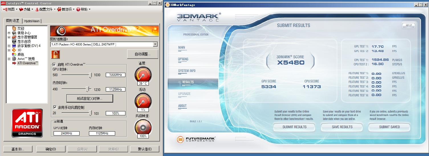Open the 视图 menu dropdown arrow
Image resolution: width=429 pixels, height=156 pixels.
click(17, 9)
